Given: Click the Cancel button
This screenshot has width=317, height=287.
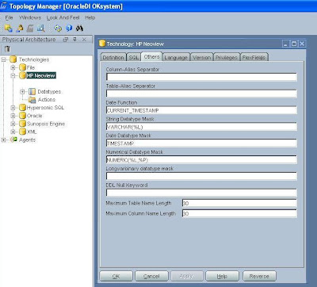Looking at the screenshot, I should [x=151, y=276].
